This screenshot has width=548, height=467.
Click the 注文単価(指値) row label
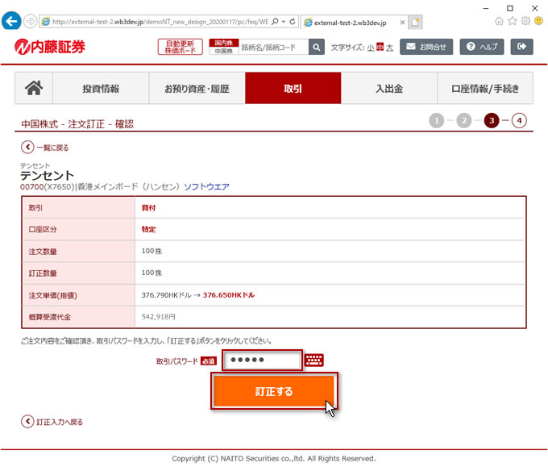(52, 295)
